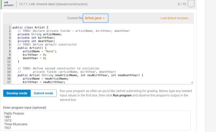This screenshot has height=132, width=216.
Task: Click the lab title '13.7.1: LAB: Artwork label'
Action: click(x=53, y=4)
